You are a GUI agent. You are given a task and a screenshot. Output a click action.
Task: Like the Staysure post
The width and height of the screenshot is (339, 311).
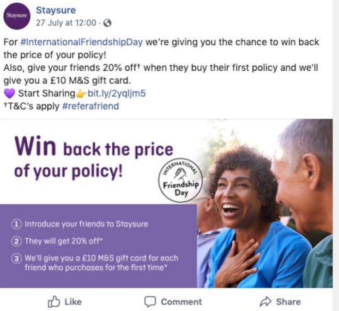click(x=65, y=302)
